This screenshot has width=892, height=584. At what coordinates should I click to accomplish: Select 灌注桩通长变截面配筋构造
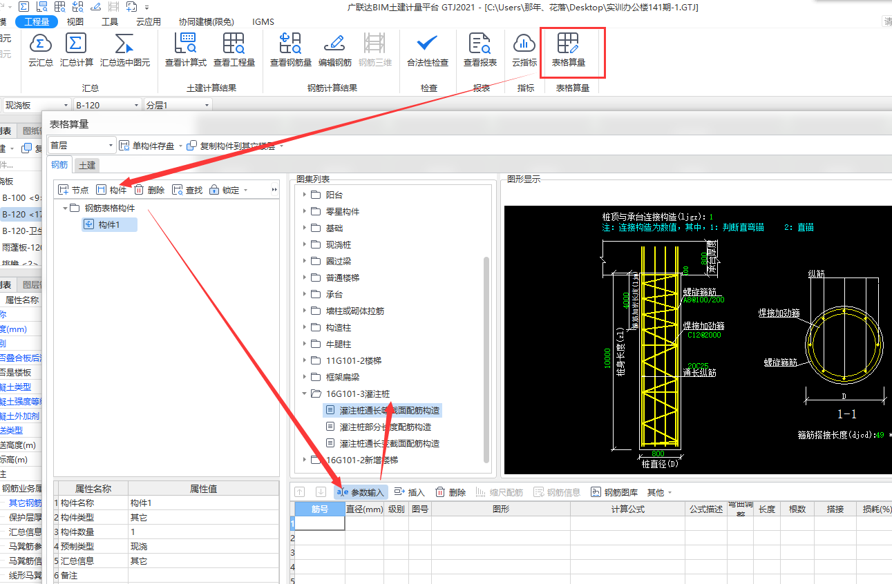pyautogui.click(x=382, y=444)
